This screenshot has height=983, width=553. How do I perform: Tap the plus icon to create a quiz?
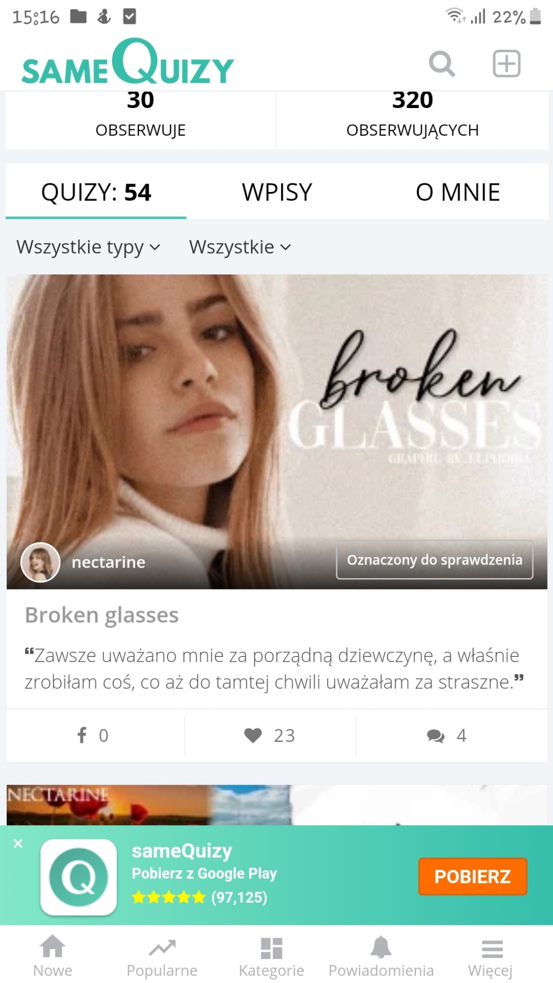click(507, 64)
